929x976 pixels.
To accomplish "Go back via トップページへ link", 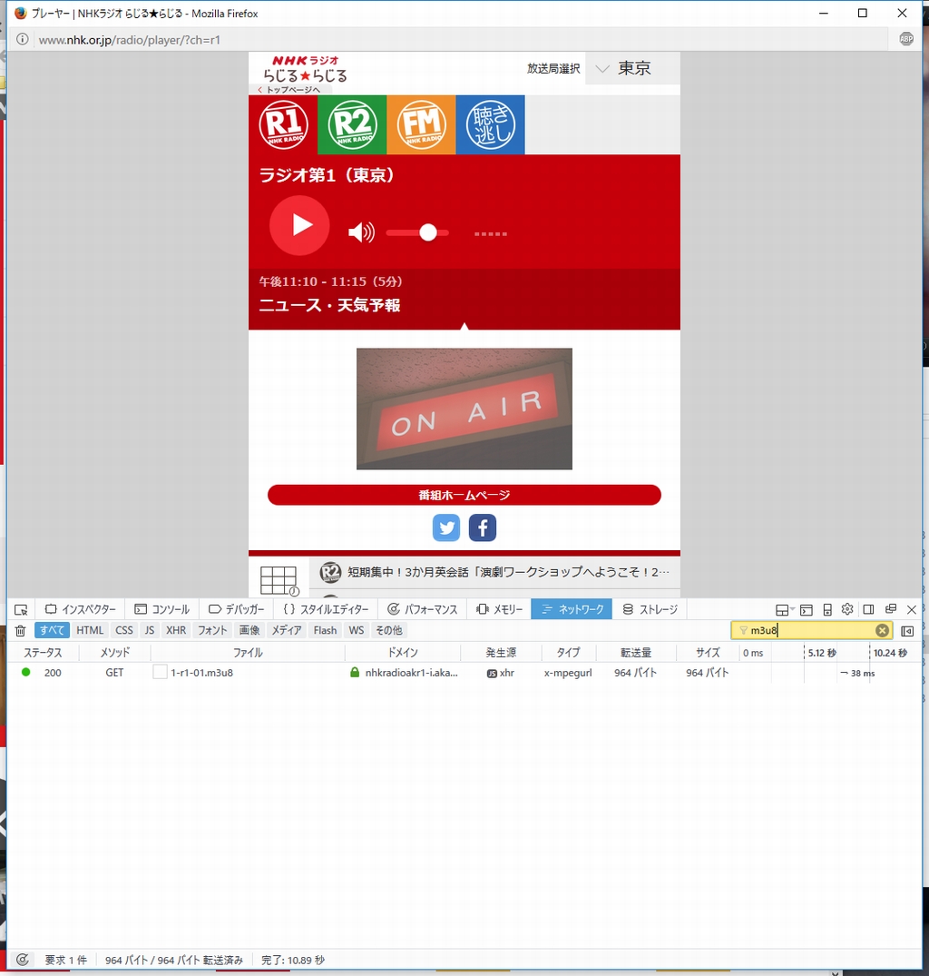I will tap(289, 90).
